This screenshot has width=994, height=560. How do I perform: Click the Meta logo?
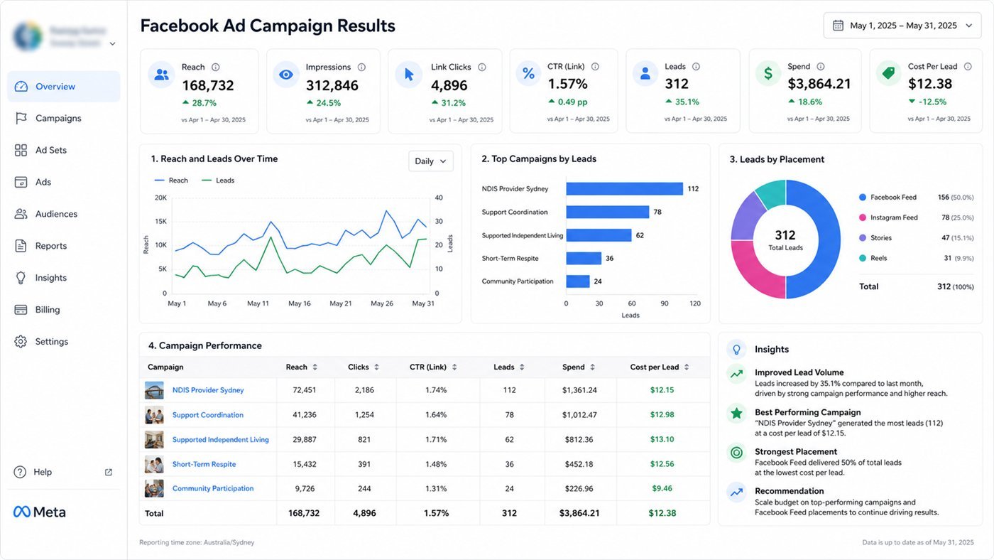point(39,512)
